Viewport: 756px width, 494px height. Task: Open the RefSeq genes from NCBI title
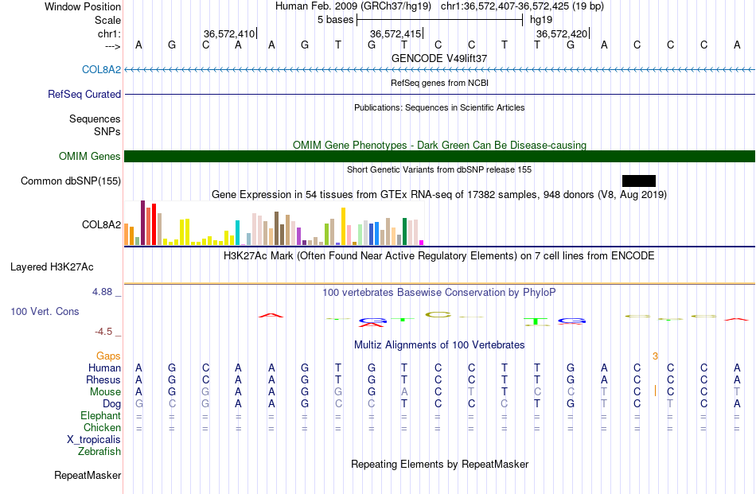440,83
